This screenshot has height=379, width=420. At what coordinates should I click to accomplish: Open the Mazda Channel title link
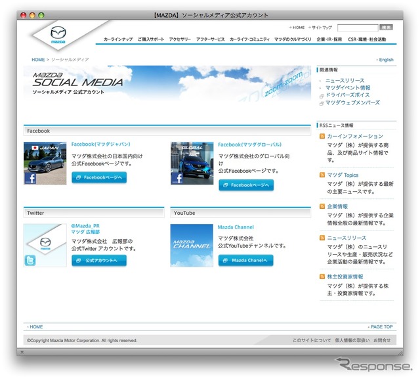click(x=236, y=227)
